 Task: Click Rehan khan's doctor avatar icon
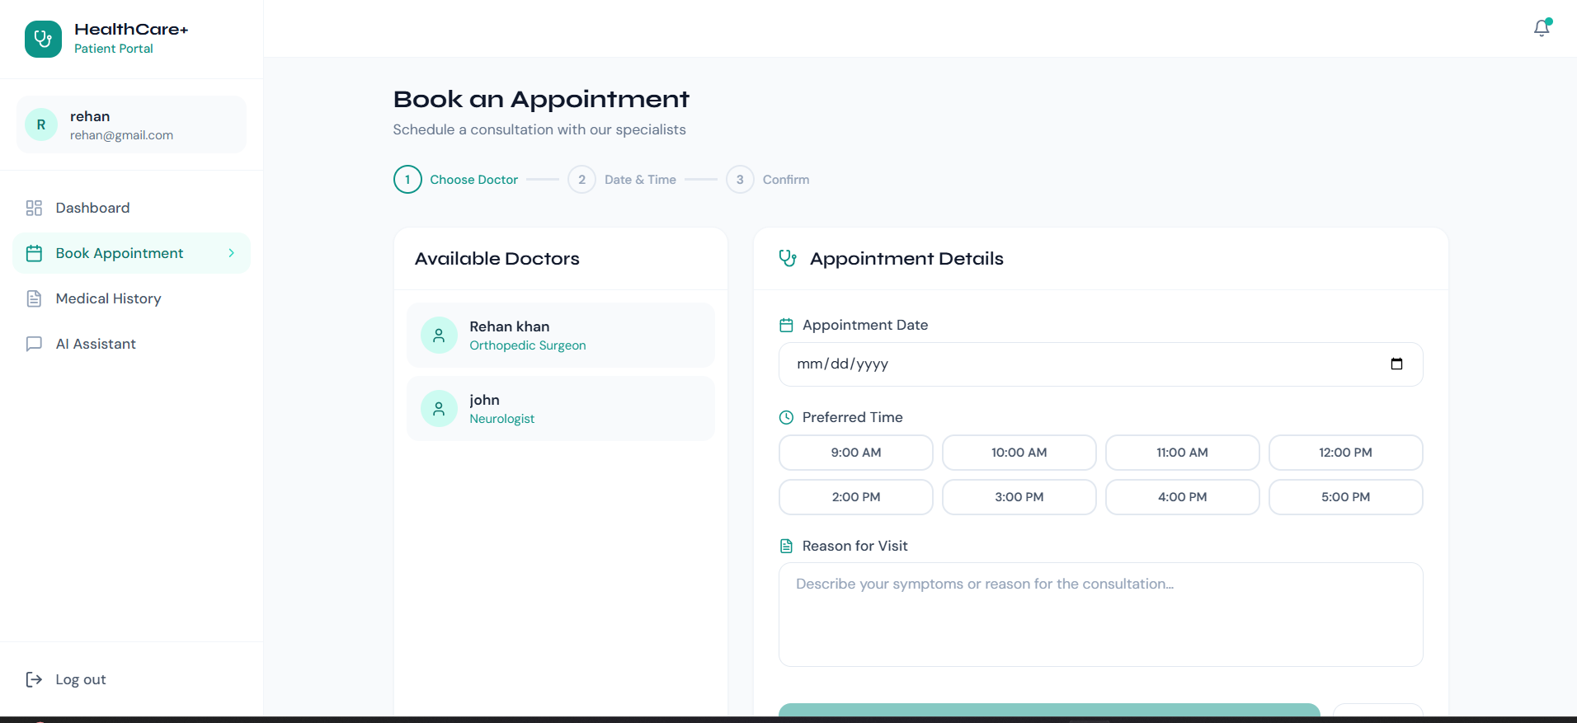(439, 335)
